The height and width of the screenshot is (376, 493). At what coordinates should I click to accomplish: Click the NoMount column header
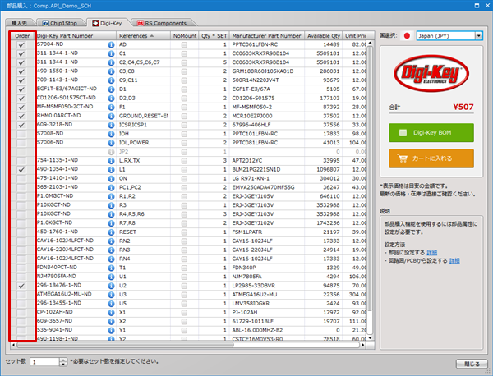point(185,36)
